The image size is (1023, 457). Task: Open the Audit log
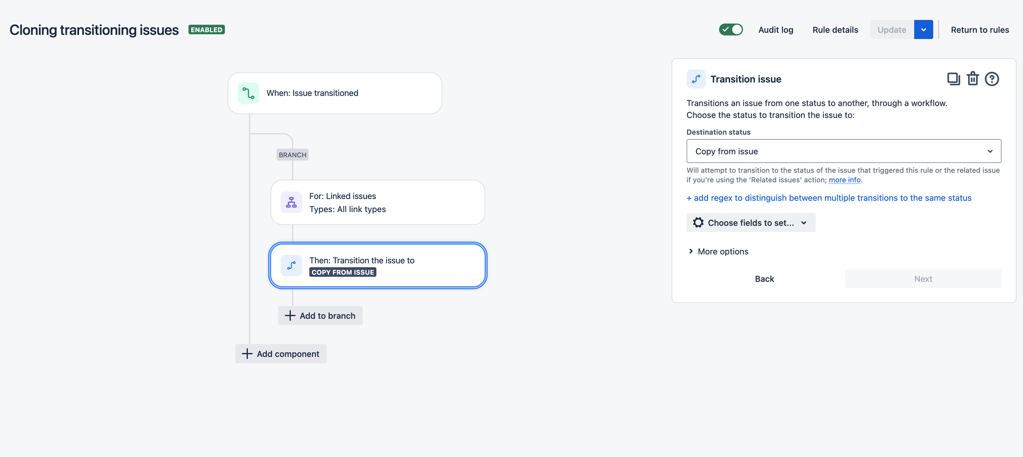click(775, 29)
